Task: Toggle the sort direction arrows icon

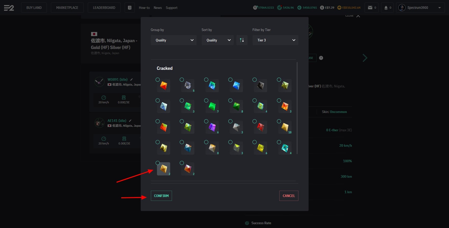Action: (x=242, y=40)
